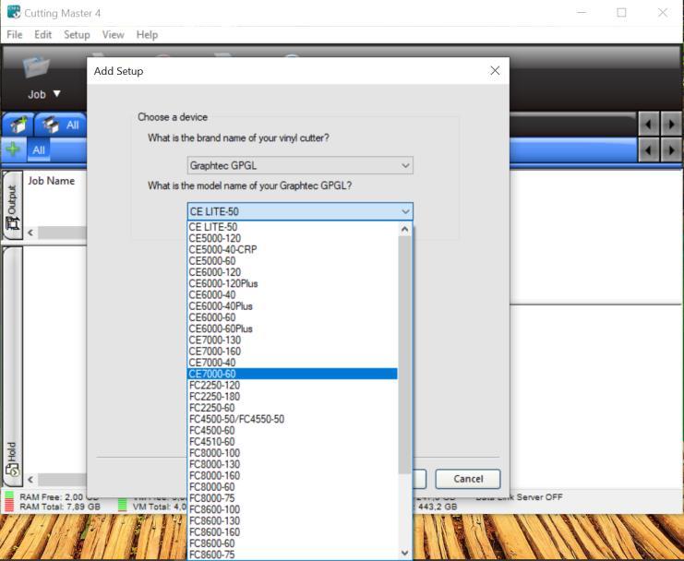Choose FC8000-130 from the model list
Screen dimensions: 684x561
293,465
